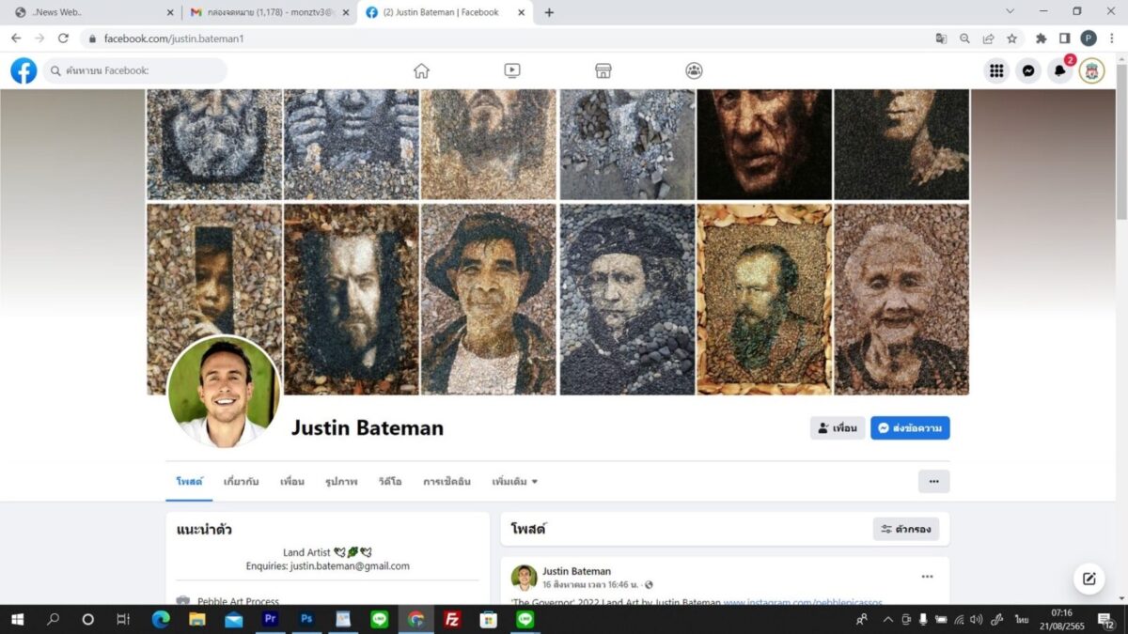Open the Facebook menu grid icon
This screenshot has width=1128, height=634.
[x=996, y=70]
